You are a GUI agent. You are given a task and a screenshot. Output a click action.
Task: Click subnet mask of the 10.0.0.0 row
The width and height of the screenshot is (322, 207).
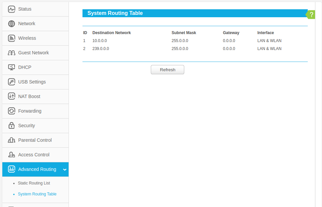(180, 41)
